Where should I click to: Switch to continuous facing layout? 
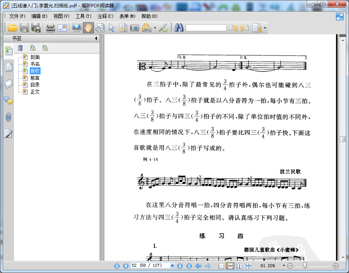pyautogui.click(x=249, y=266)
